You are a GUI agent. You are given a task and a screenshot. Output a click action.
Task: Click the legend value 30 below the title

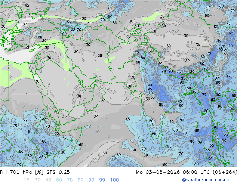point(37,180)
